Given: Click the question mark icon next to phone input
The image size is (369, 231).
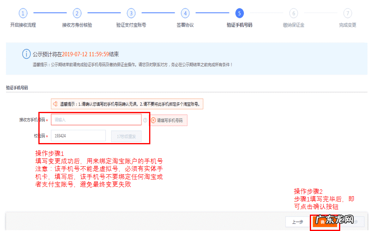Looking at the screenshot, I should (145, 119).
